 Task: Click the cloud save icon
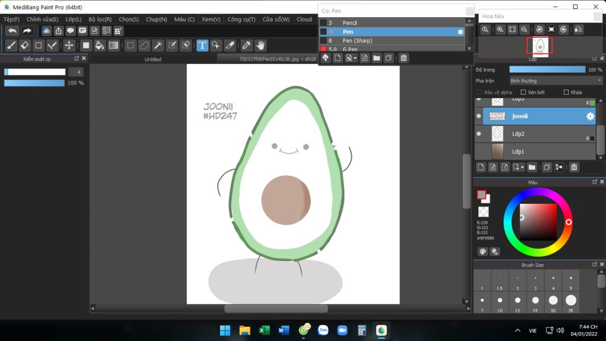click(x=46, y=31)
